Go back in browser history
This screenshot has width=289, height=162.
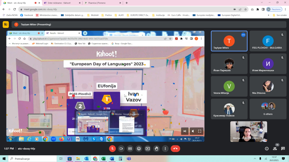pyautogui.click(x=4, y=9)
